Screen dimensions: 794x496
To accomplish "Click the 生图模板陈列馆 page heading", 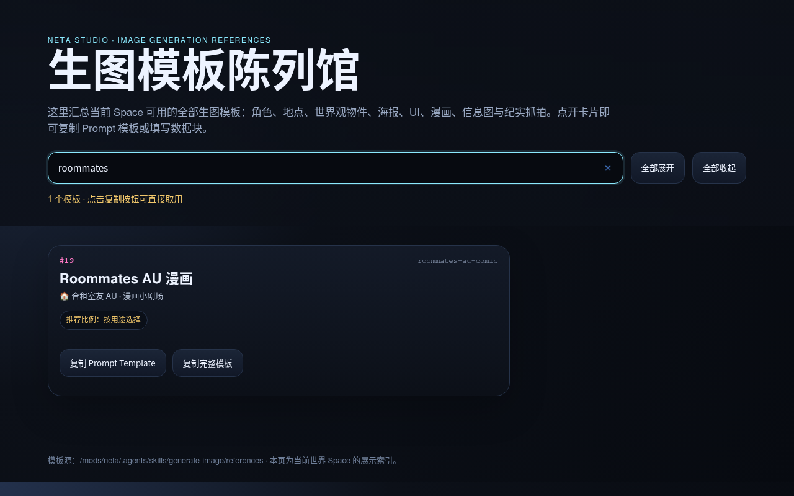I will (203, 71).
